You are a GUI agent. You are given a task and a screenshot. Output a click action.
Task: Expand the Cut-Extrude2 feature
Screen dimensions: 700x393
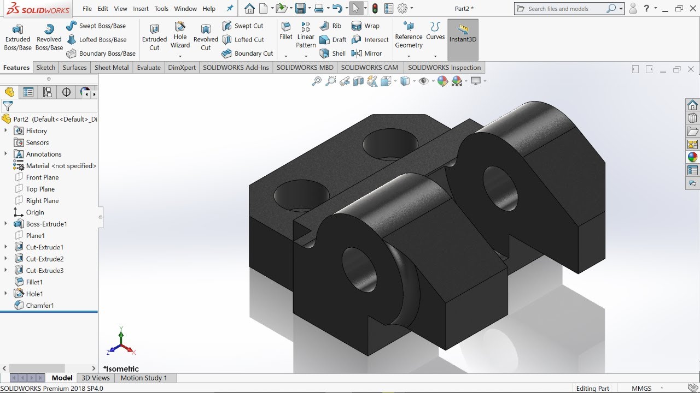click(6, 259)
